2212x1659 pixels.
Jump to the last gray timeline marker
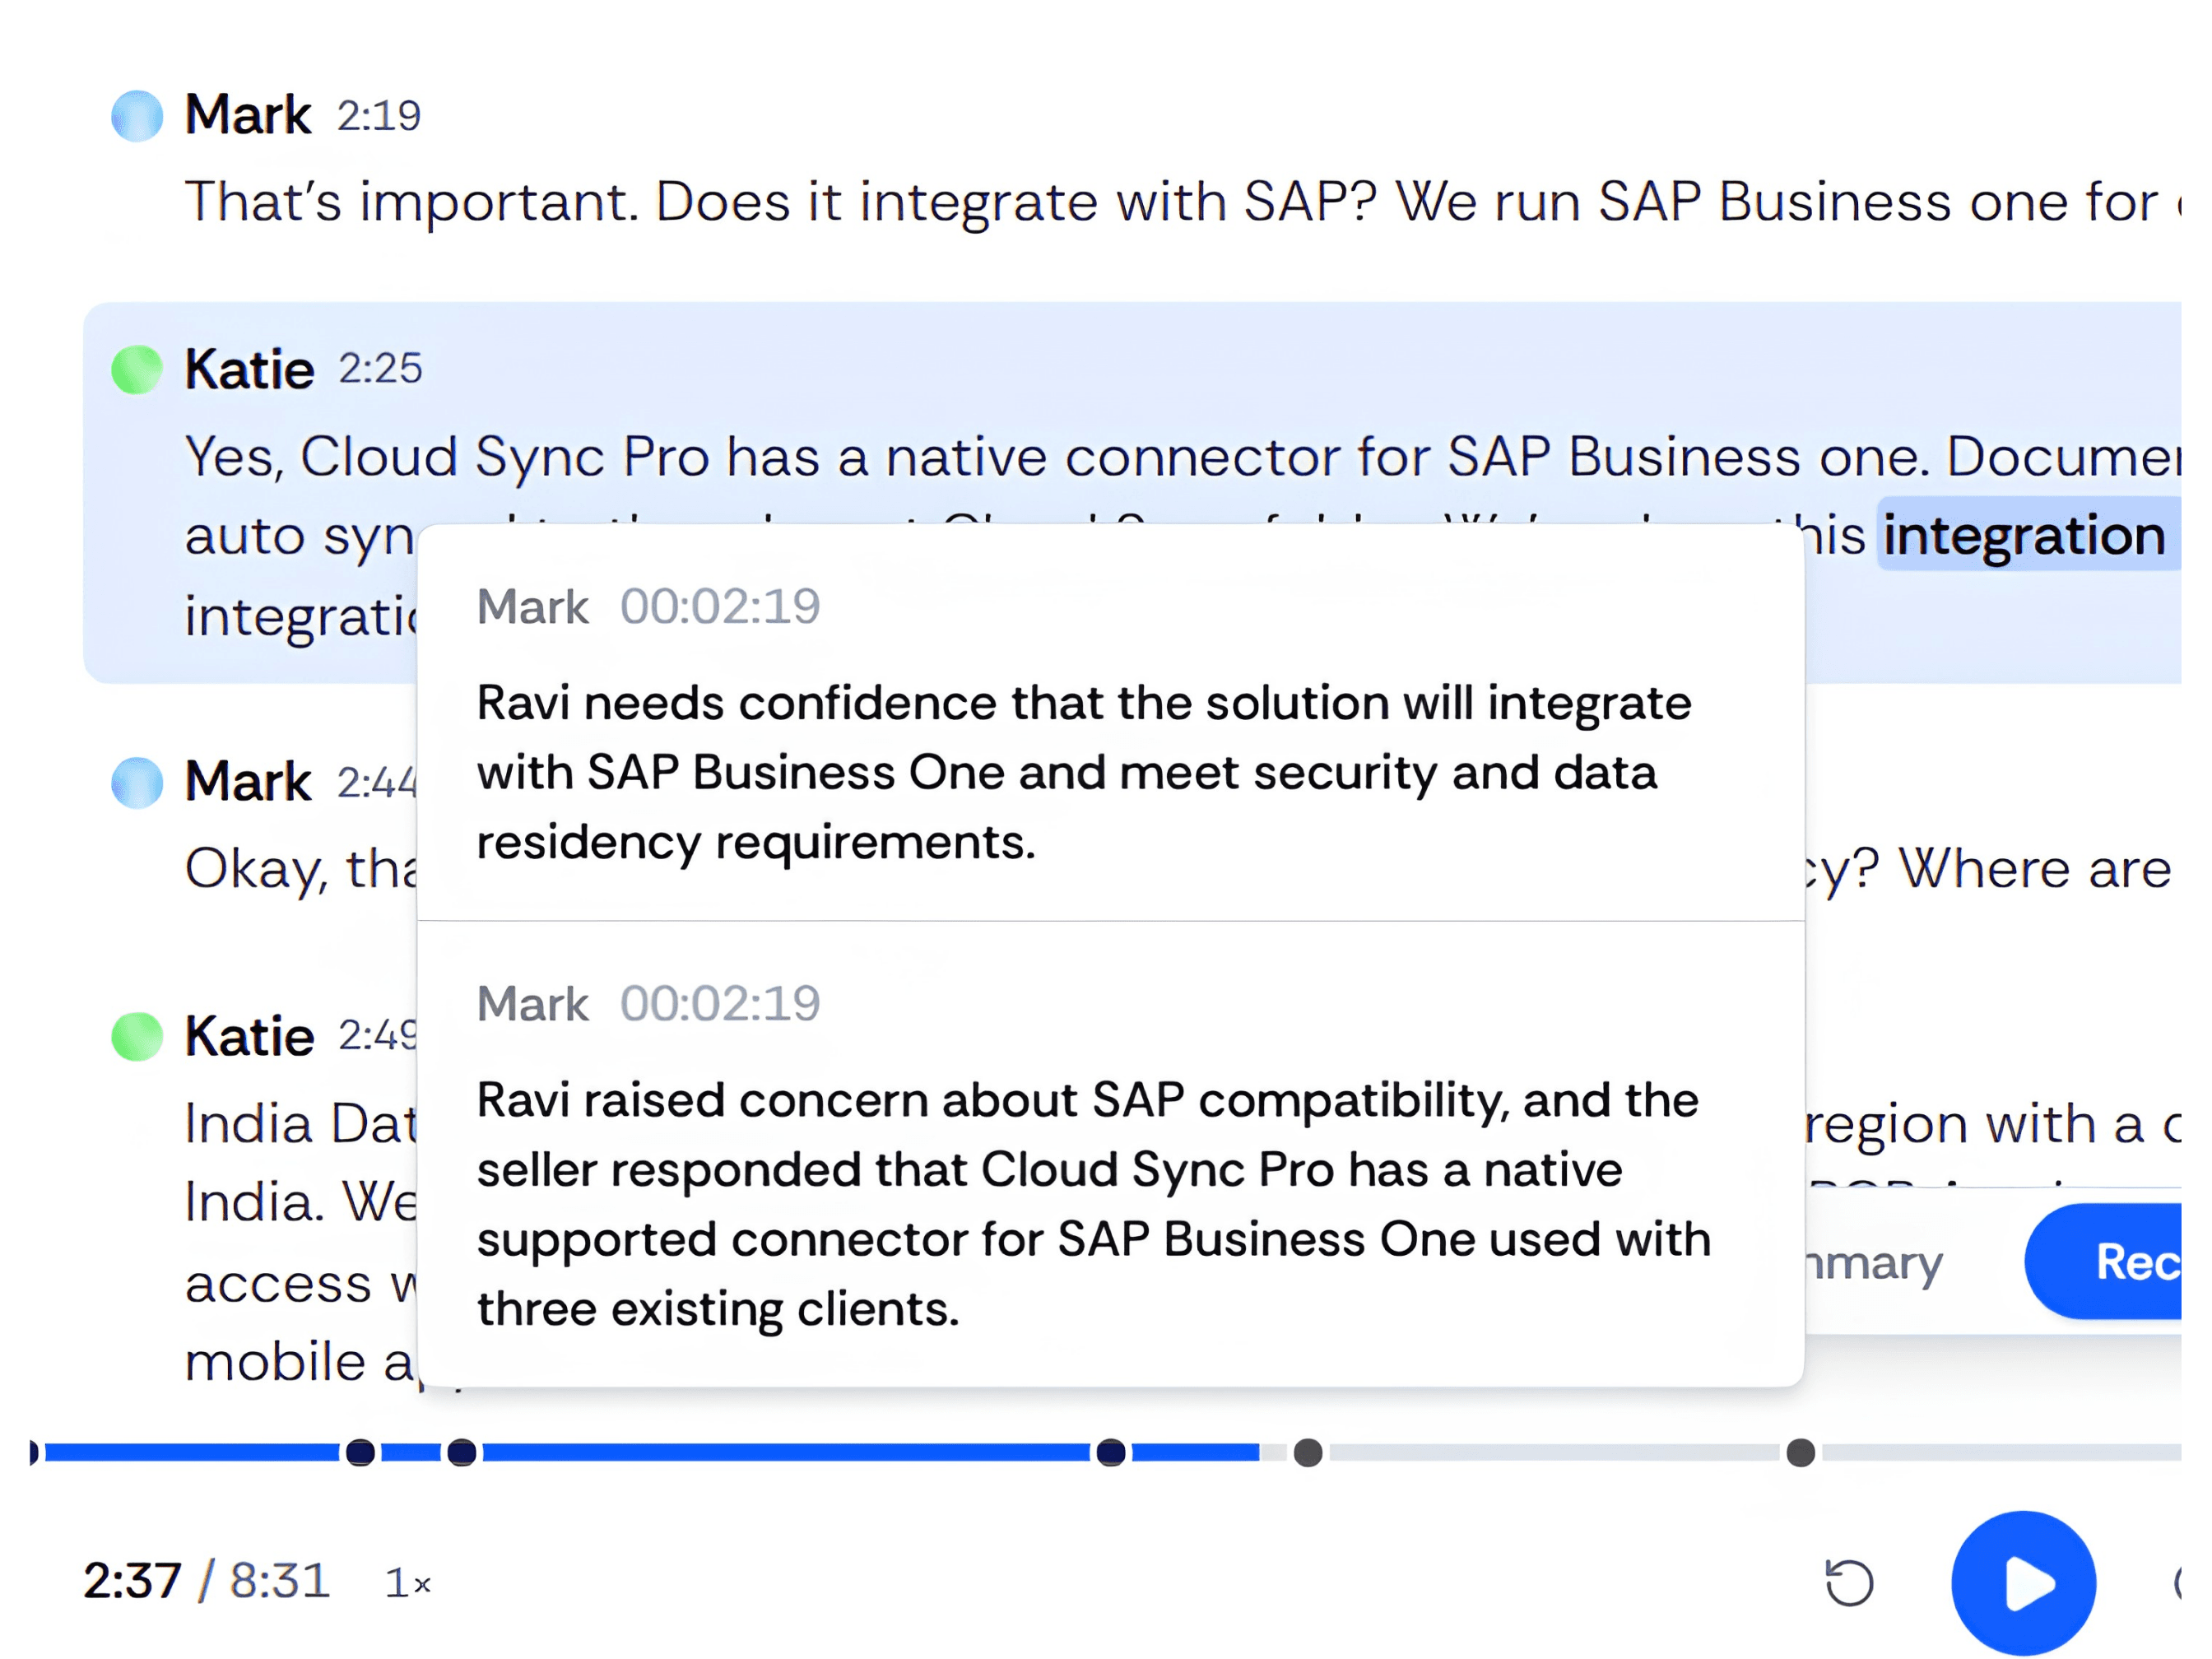click(x=1800, y=1452)
